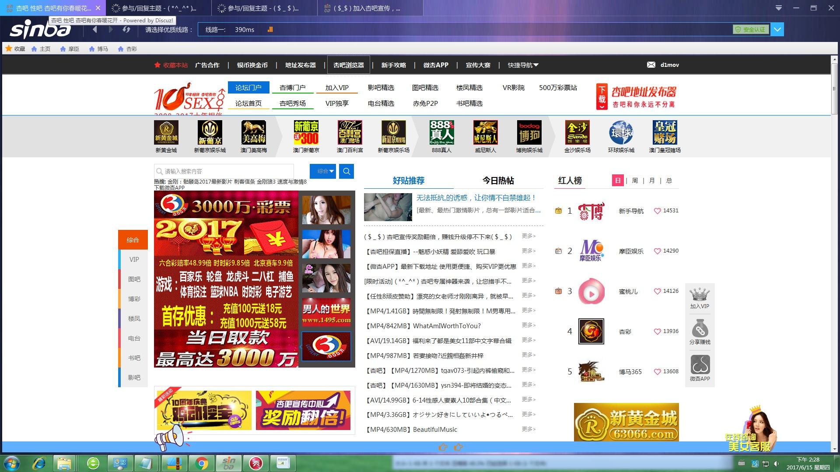Select VIP in the left sidebar
This screenshot has height=472, width=840.
[x=134, y=259]
